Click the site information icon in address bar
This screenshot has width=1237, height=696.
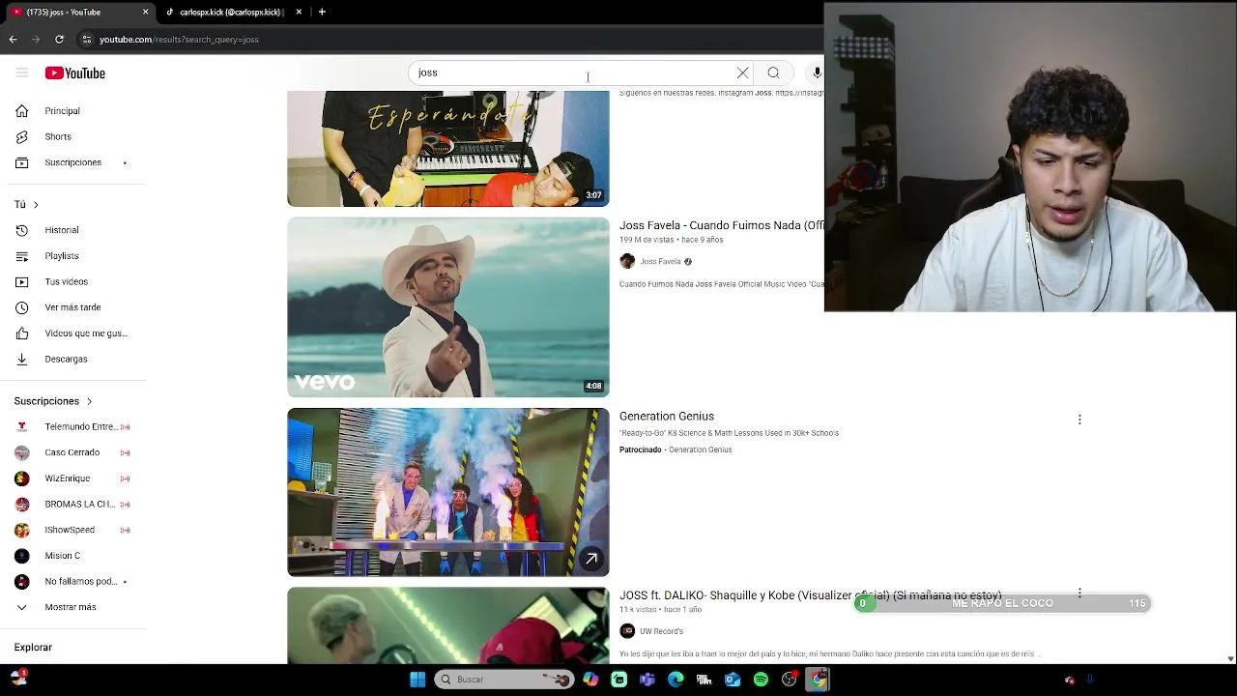(x=87, y=40)
